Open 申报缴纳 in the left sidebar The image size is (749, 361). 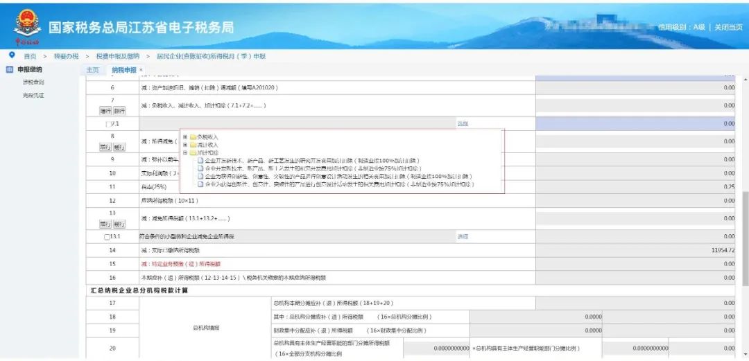tap(30, 70)
